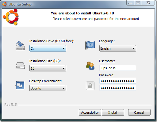Expand the Installation Size dropdown showing 15
157x122 pixels.
48,68
